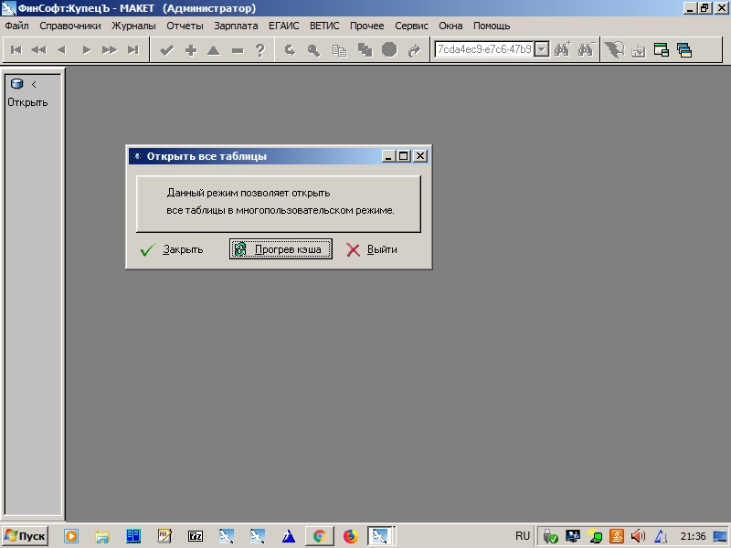
Task: Click into the GUID text field in toolbar
Action: click(483, 49)
